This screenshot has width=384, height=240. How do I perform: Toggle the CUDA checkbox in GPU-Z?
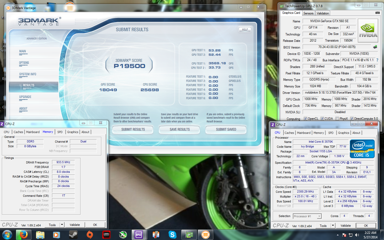[322, 119]
